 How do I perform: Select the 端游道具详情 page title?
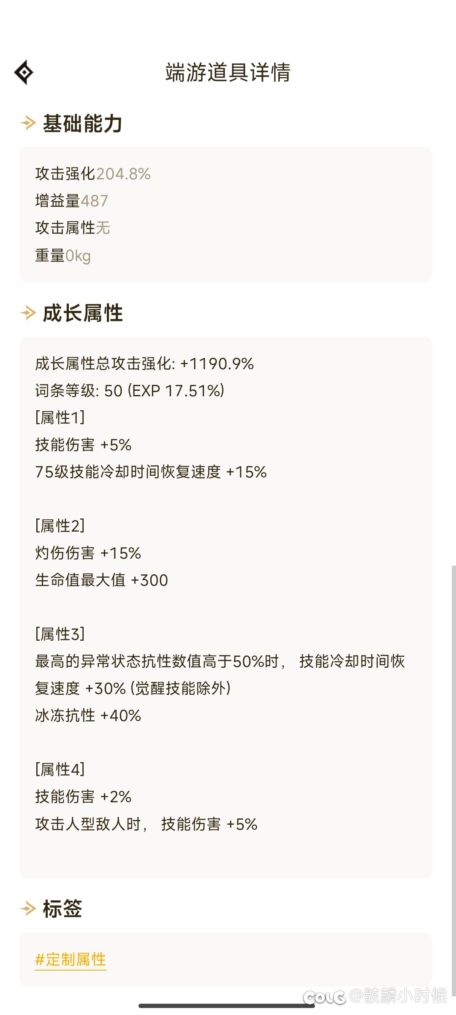click(228, 72)
